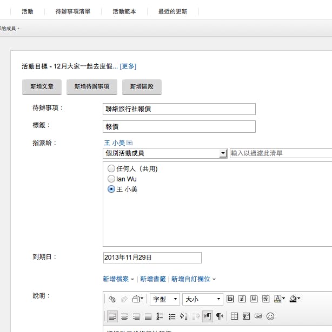The width and height of the screenshot is (332, 332).
Task: Expand the 字型 font dropdown
Action: [x=165, y=299]
